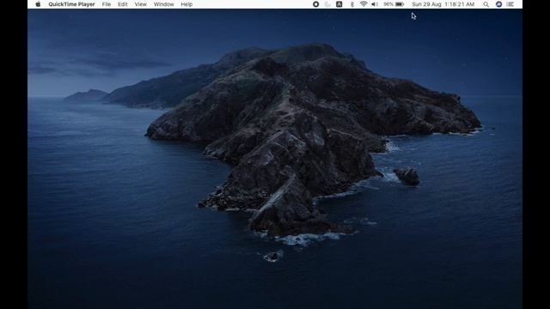
Task: Open the volume control icon
Action: tap(375, 4)
